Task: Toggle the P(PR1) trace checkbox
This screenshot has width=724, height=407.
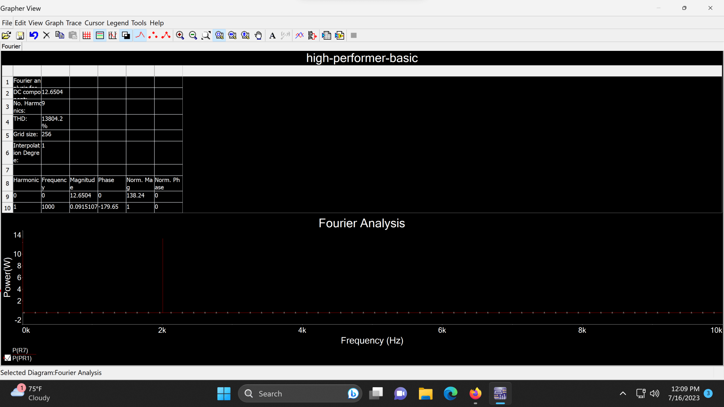Action: coord(7,358)
